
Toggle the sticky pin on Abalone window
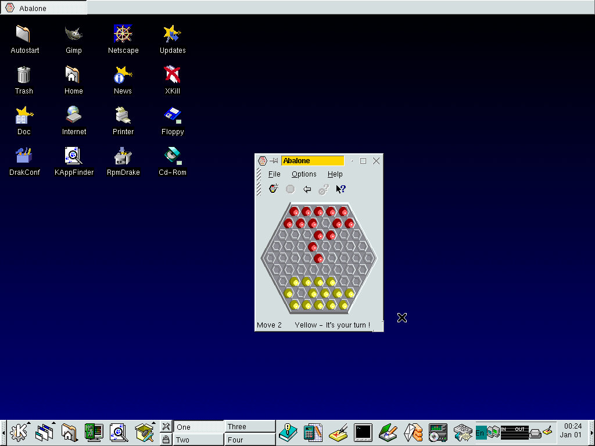point(274,161)
